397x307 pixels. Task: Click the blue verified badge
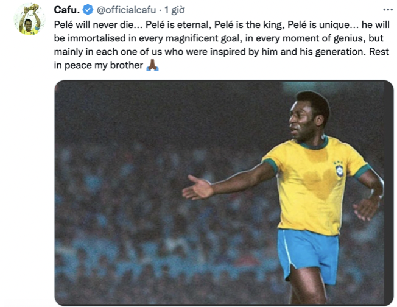coord(88,10)
